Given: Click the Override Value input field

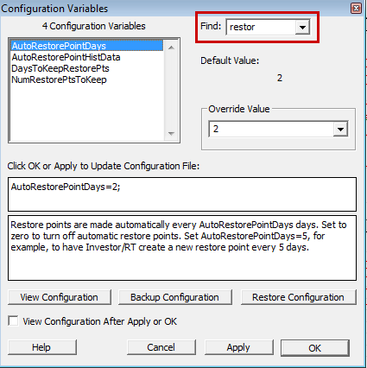Looking at the screenshot, I should [x=271, y=129].
